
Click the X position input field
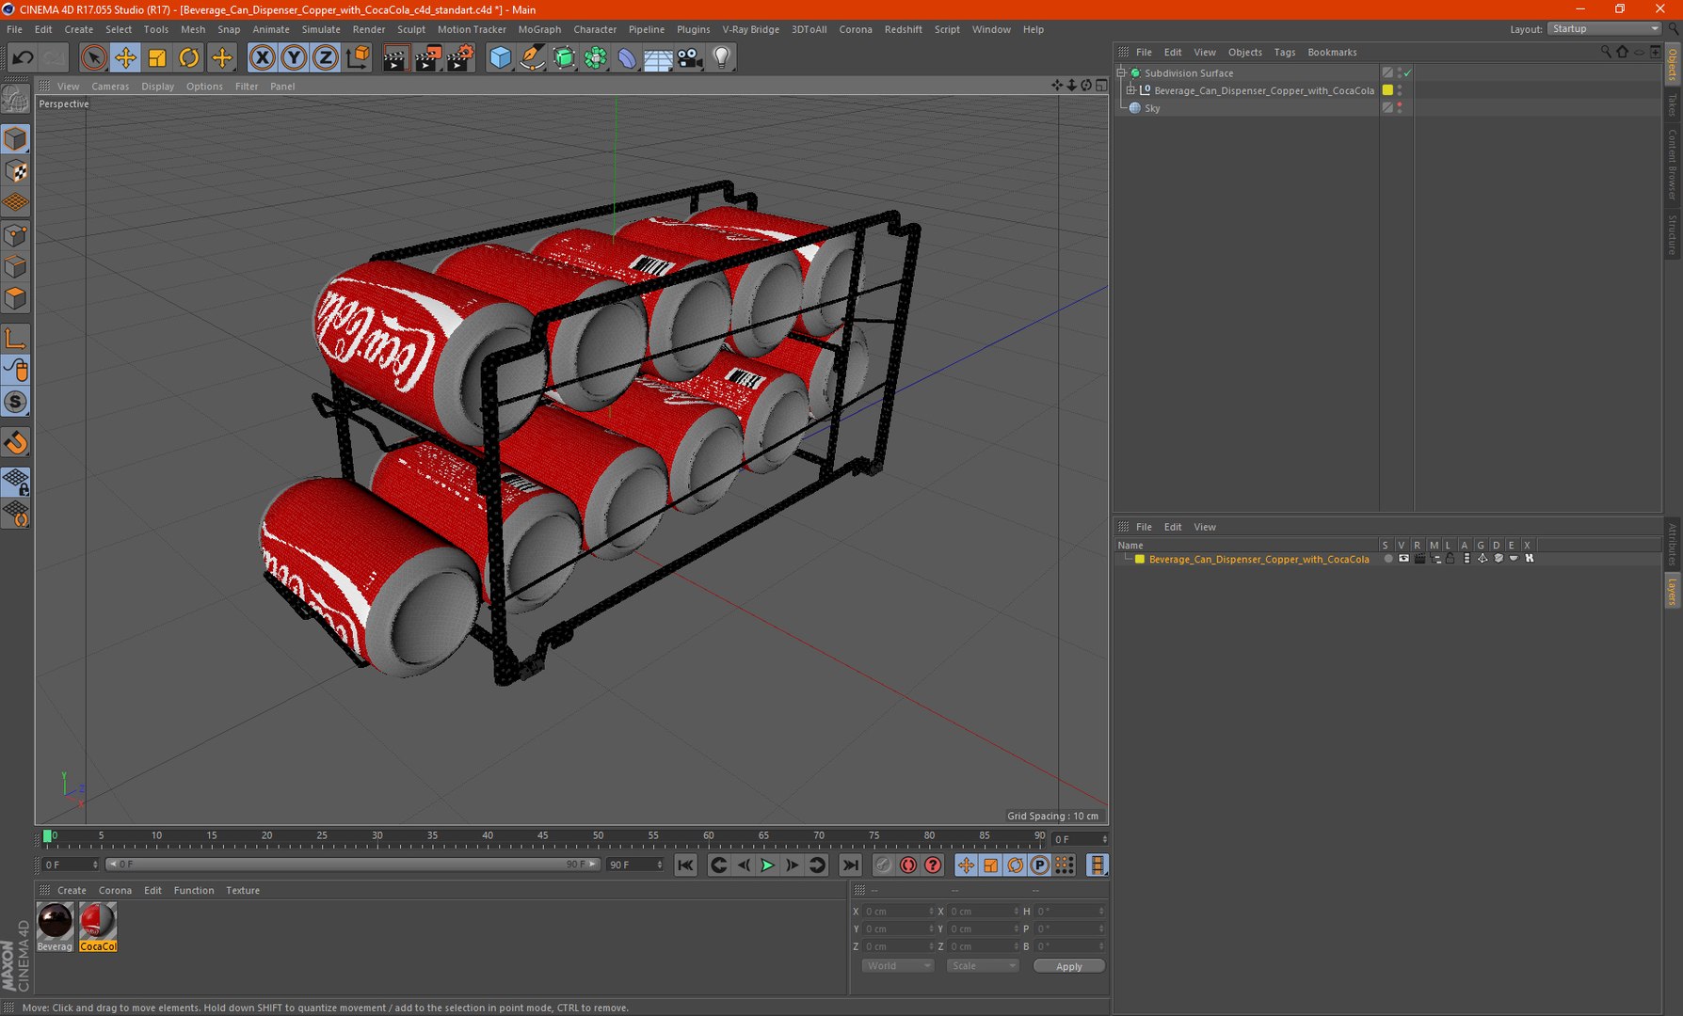(898, 912)
